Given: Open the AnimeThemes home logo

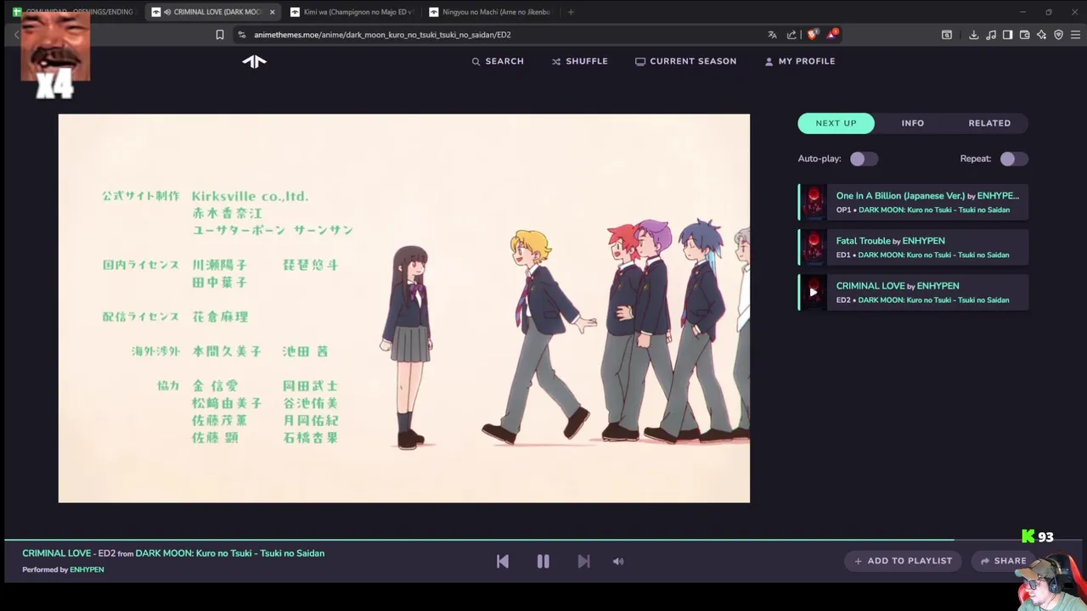Looking at the screenshot, I should pos(254,61).
